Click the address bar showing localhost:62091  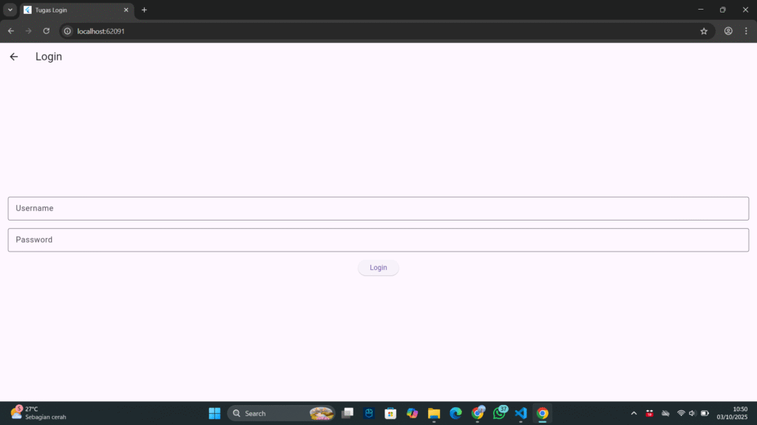[370, 31]
